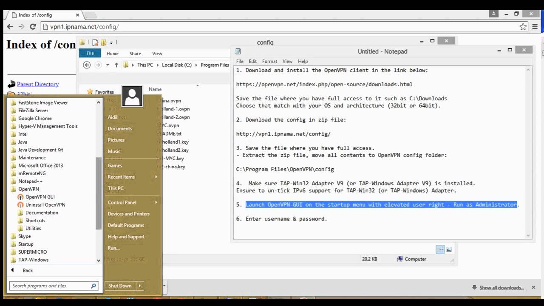Open the File tab in Explorer ribbon
This screenshot has height=306, width=544.
coord(90,54)
